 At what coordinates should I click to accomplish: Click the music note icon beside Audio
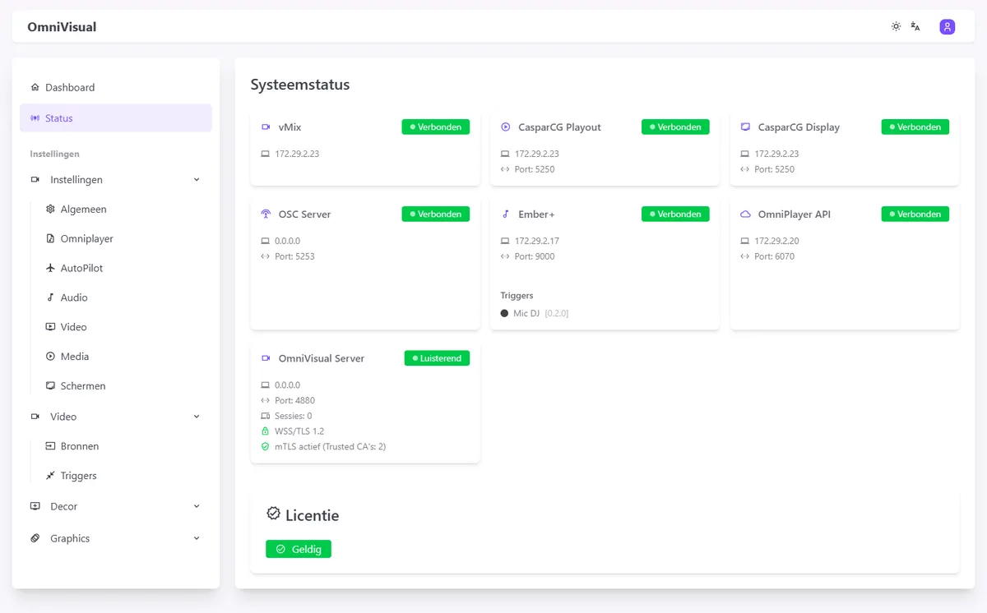(x=51, y=297)
